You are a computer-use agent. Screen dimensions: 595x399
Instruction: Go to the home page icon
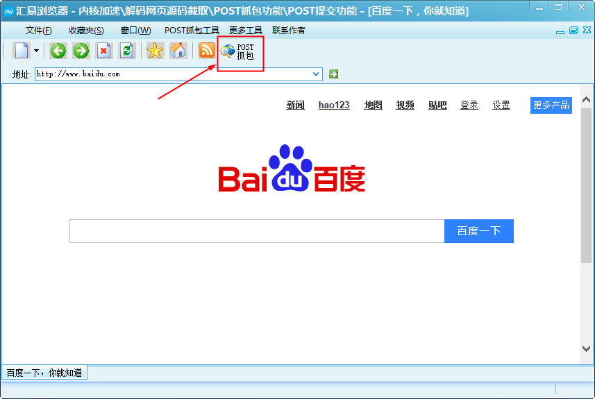(x=178, y=51)
